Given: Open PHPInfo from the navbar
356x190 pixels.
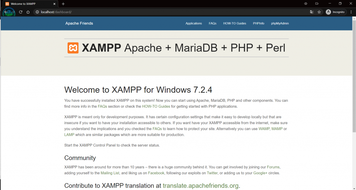Looking at the screenshot, I should (259, 23).
